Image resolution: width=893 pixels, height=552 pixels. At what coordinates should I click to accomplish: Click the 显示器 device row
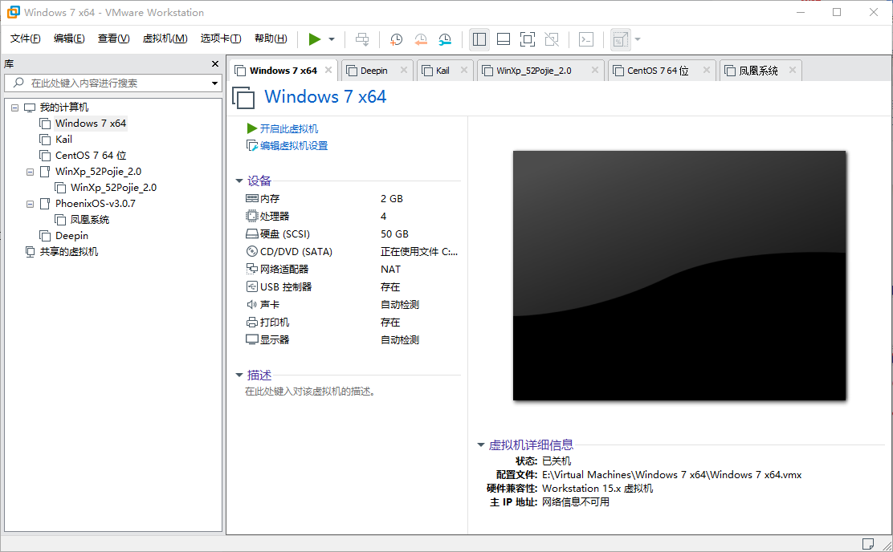352,339
